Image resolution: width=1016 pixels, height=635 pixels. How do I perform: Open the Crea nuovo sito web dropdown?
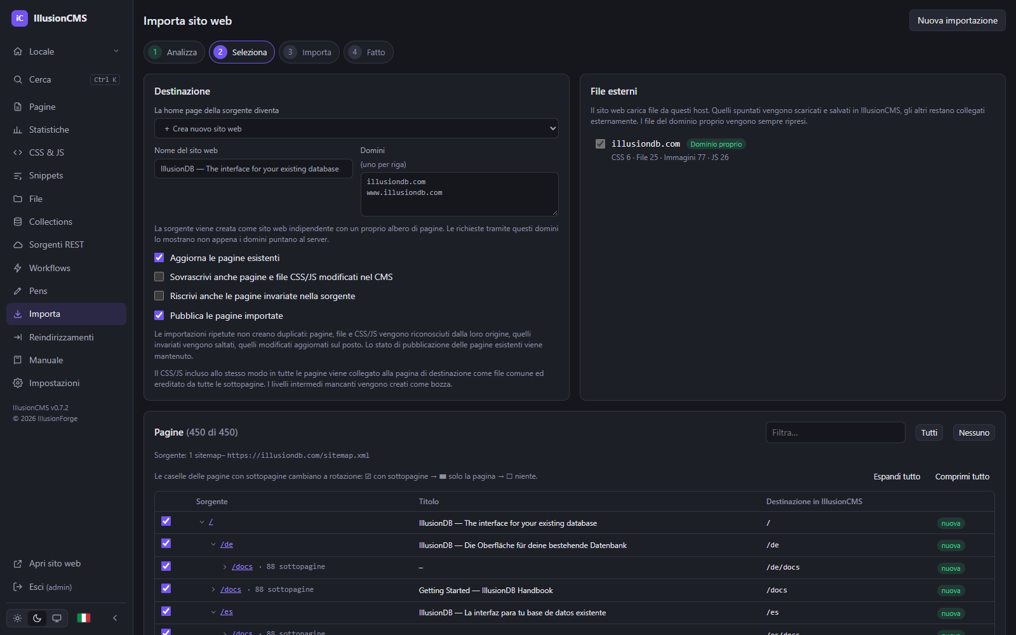356,128
